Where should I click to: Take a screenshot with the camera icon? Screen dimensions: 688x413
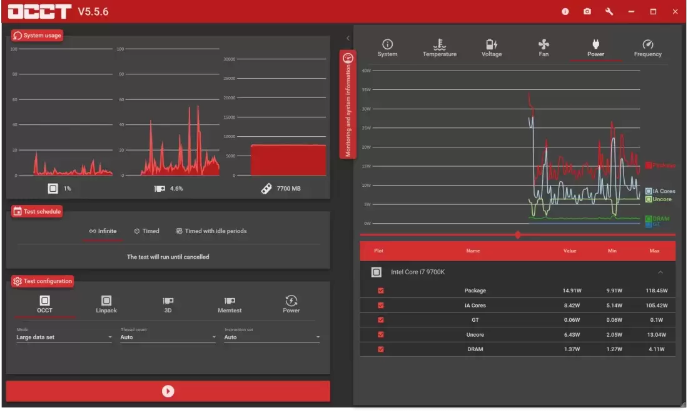[587, 11]
